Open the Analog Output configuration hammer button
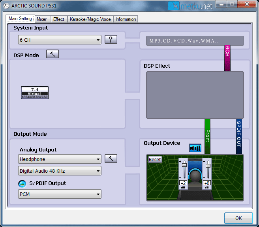This screenshot has height=227, width=259. pyautogui.click(x=111, y=159)
